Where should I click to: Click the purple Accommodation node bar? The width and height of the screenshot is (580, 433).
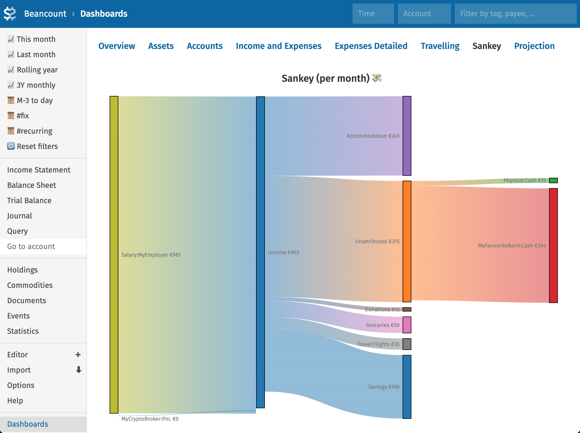(x=407, y=136)
